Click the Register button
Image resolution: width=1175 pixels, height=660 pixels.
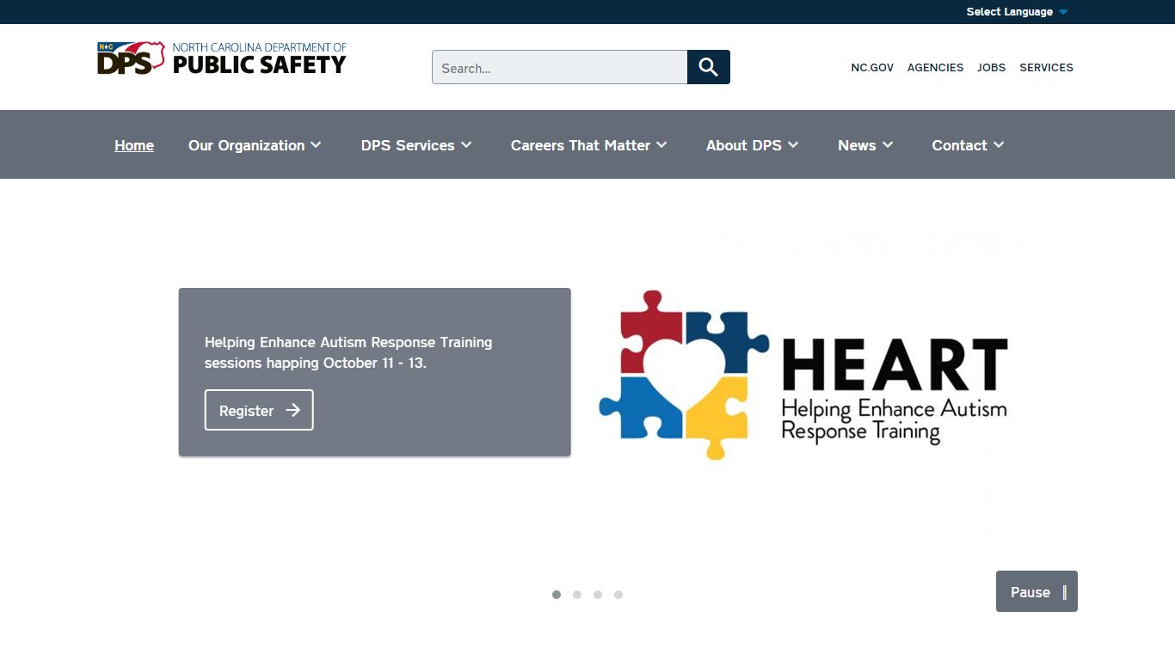pos(259,410)
